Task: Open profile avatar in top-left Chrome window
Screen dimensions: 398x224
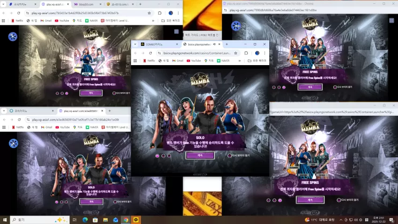Action: click(170, 13)
